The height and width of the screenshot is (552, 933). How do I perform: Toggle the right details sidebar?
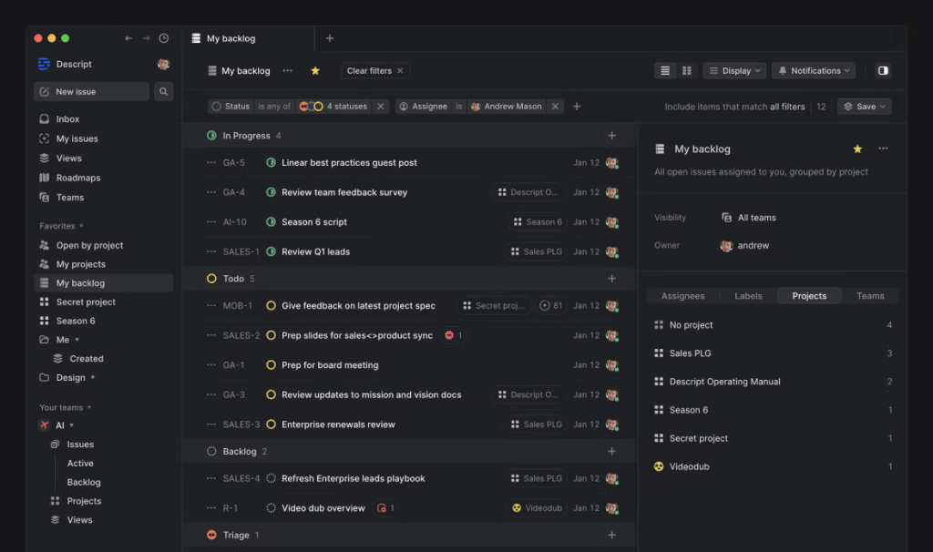coord(883,71)
